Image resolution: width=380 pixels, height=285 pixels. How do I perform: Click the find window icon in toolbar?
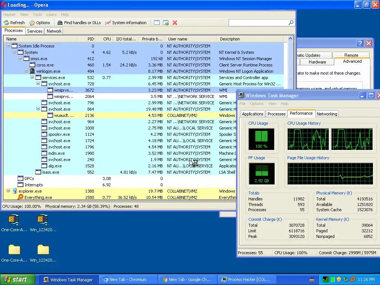click(x=157, y=23)
